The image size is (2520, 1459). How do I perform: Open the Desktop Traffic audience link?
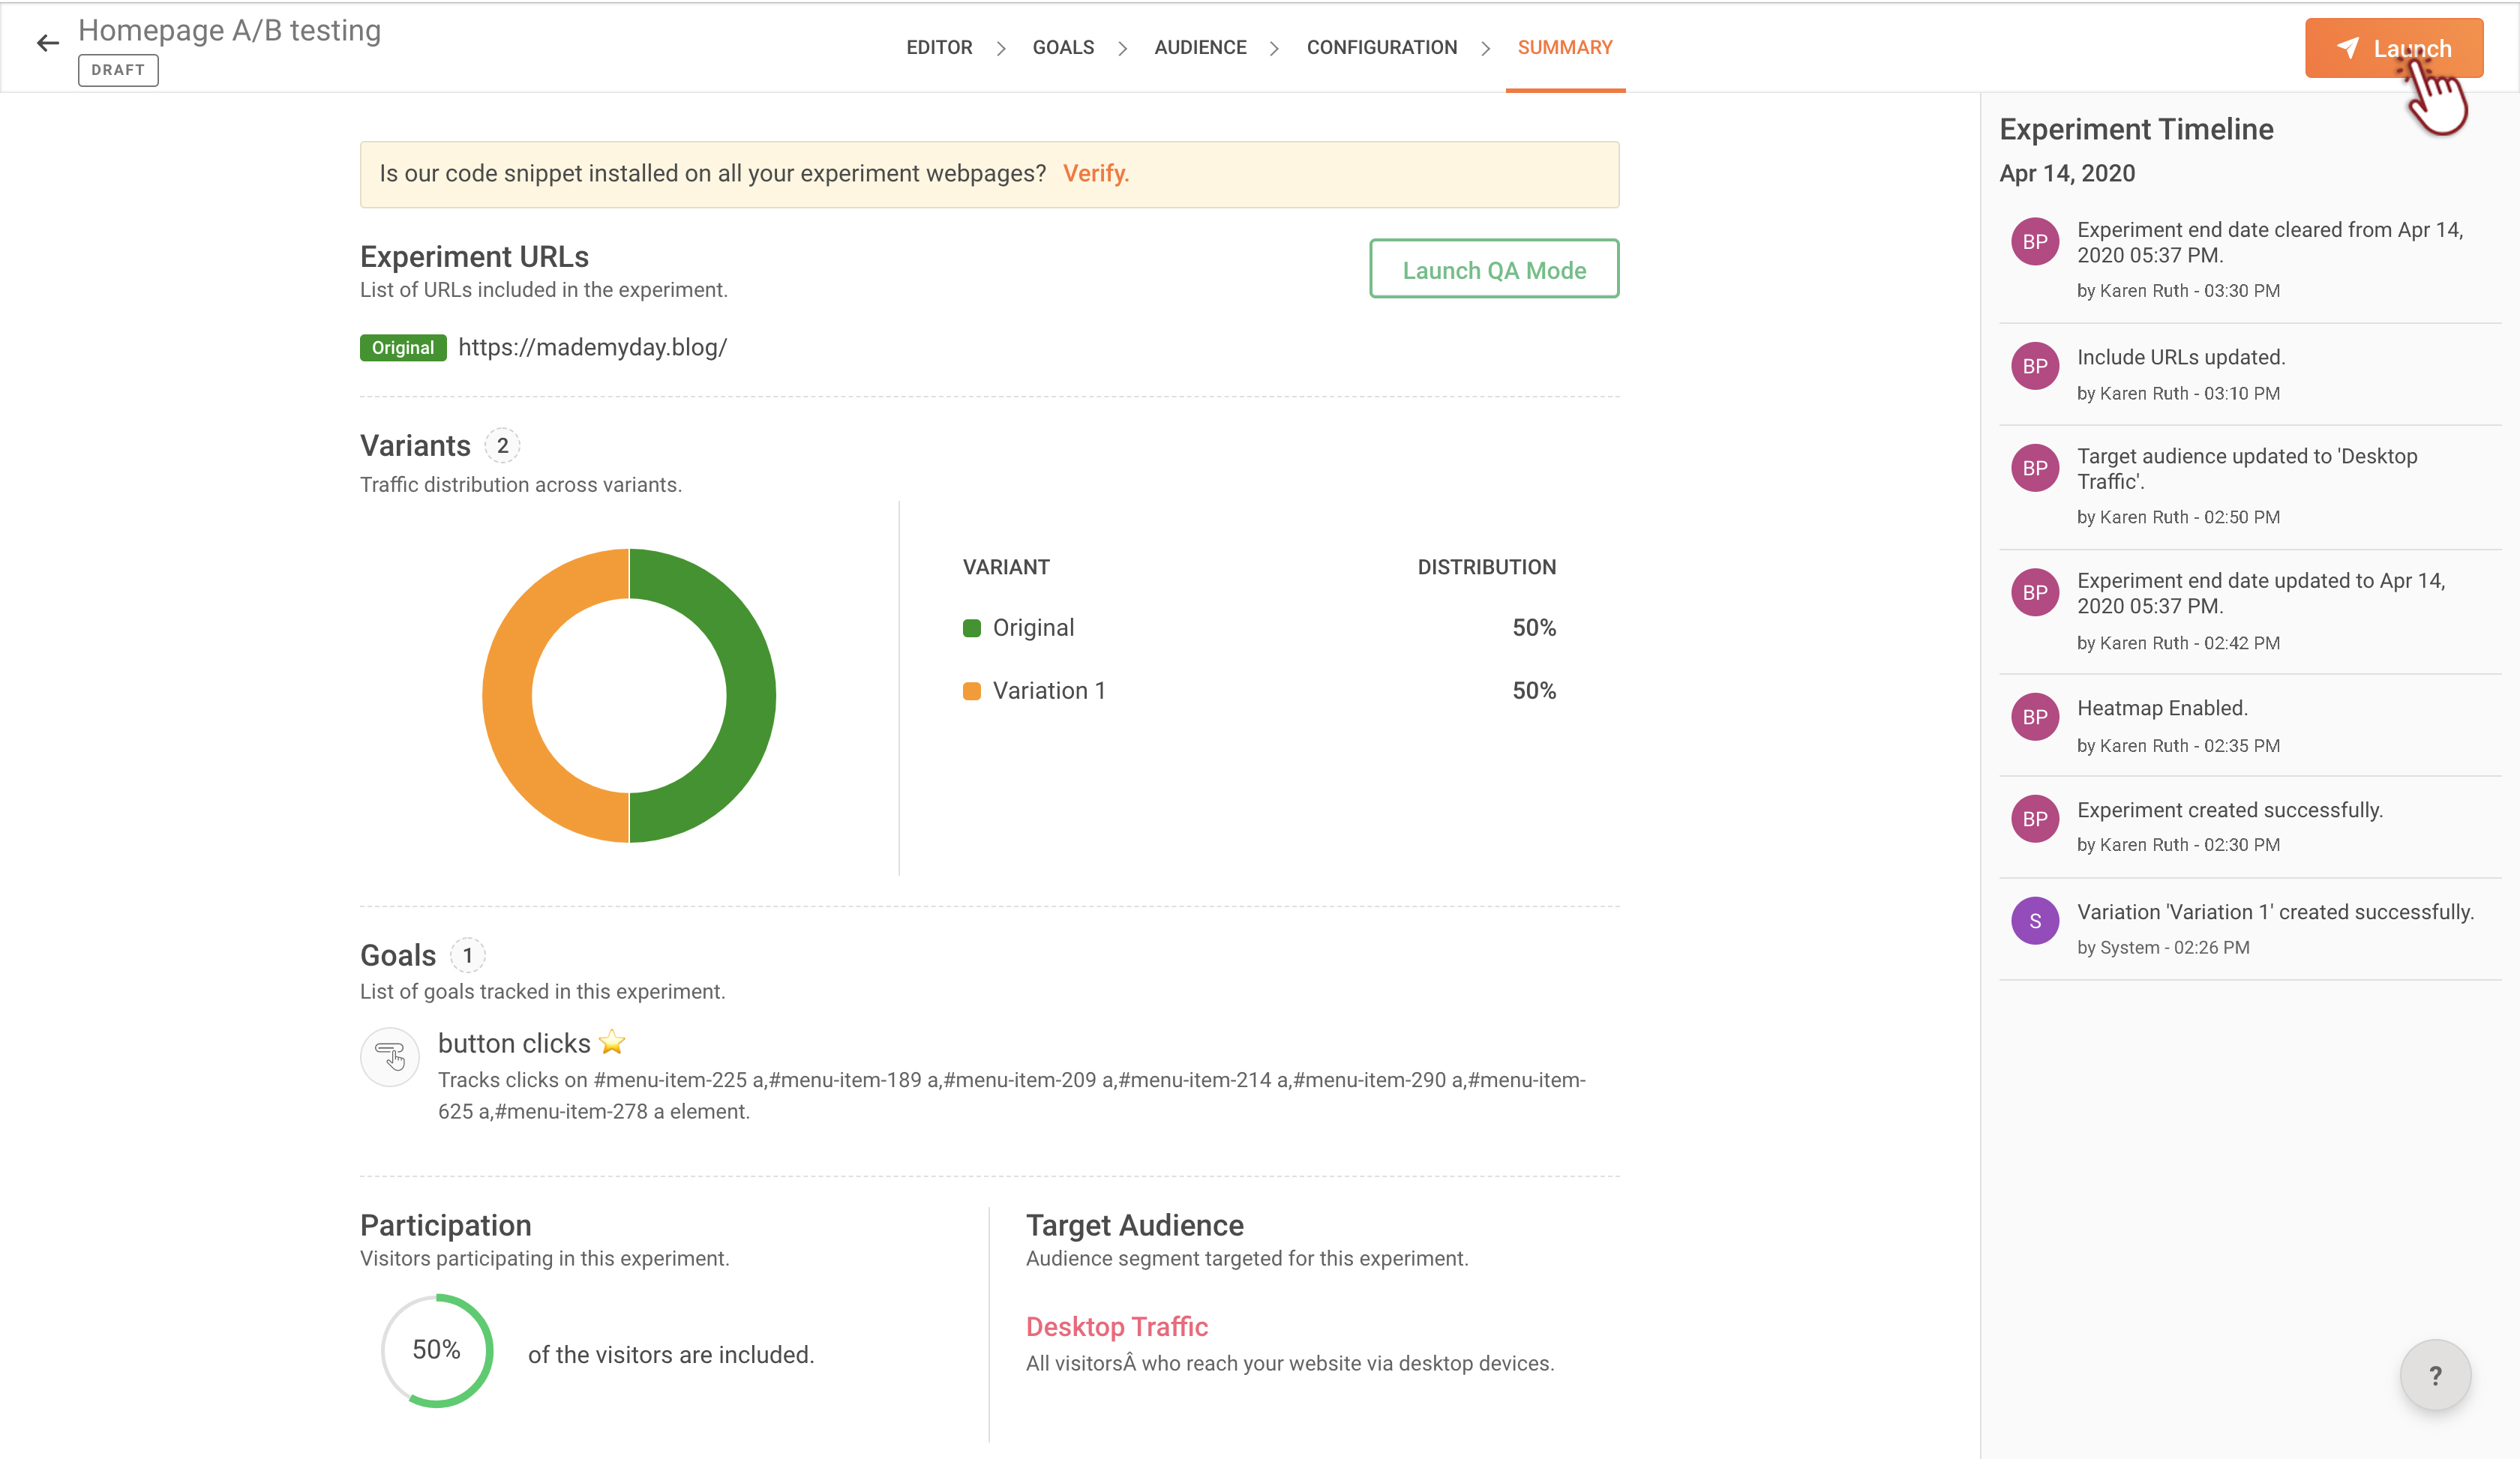coord(1116,1326)
